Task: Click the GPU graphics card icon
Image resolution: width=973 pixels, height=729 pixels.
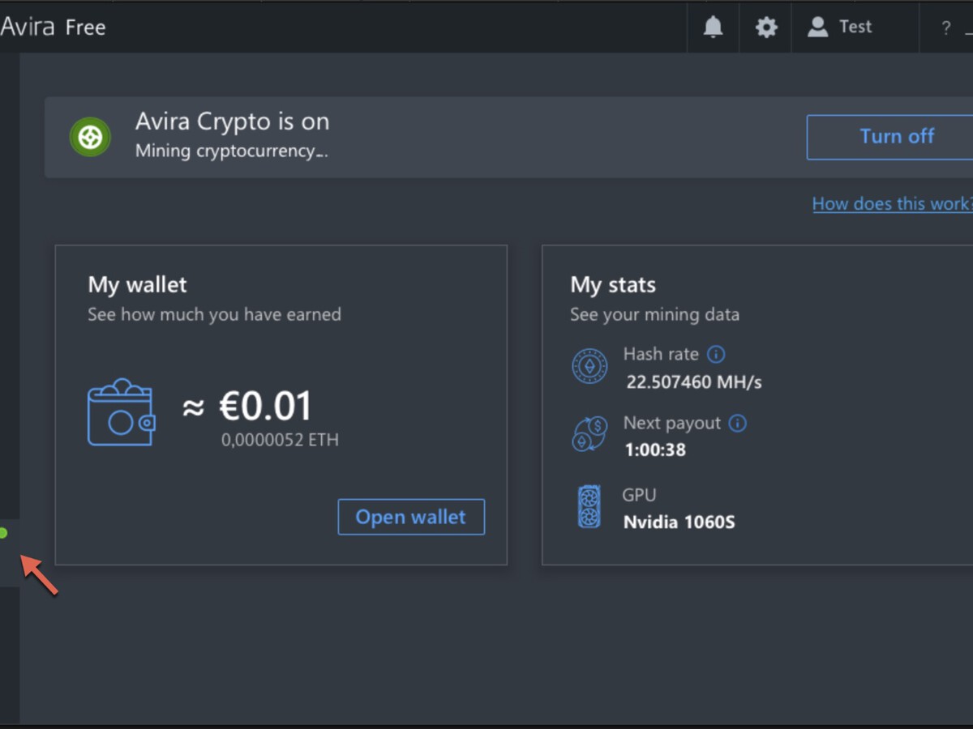Action: coord(587,507)
